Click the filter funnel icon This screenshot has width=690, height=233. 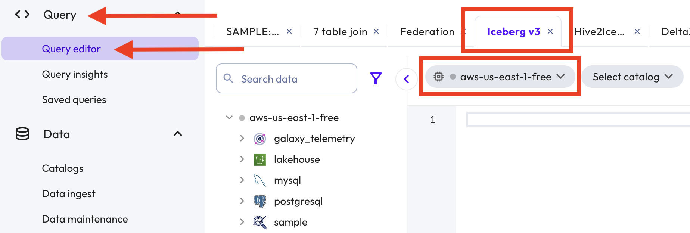(376, 78)
